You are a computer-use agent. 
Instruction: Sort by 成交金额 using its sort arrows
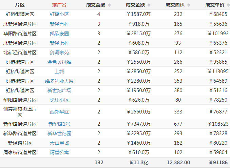tap(149, 5)
